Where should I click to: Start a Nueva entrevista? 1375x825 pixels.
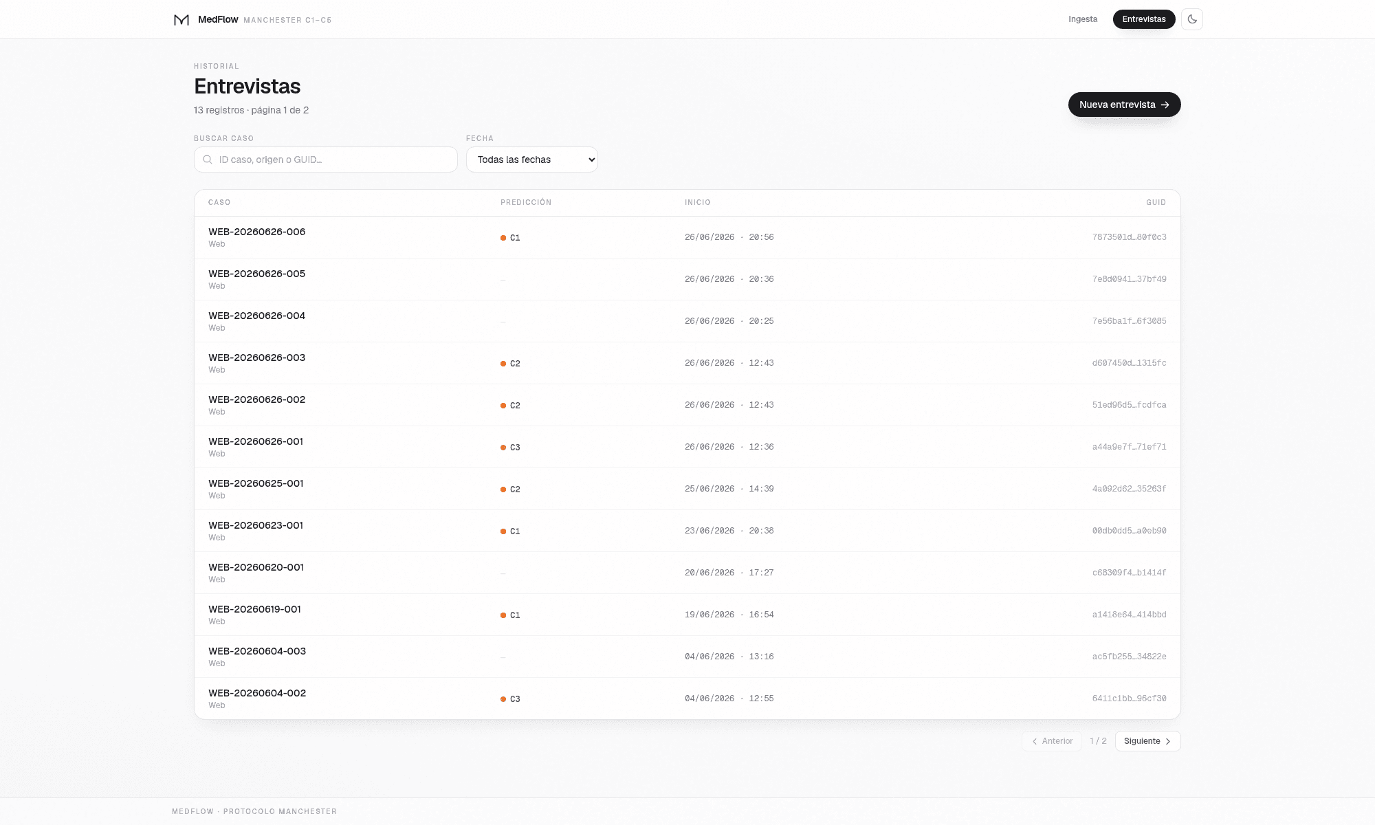[1124, 104]
